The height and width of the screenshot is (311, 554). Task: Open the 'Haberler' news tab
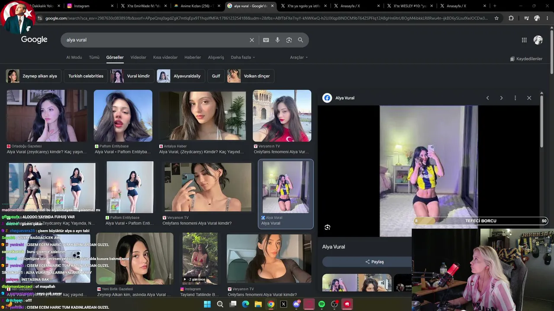coord(193,57)
